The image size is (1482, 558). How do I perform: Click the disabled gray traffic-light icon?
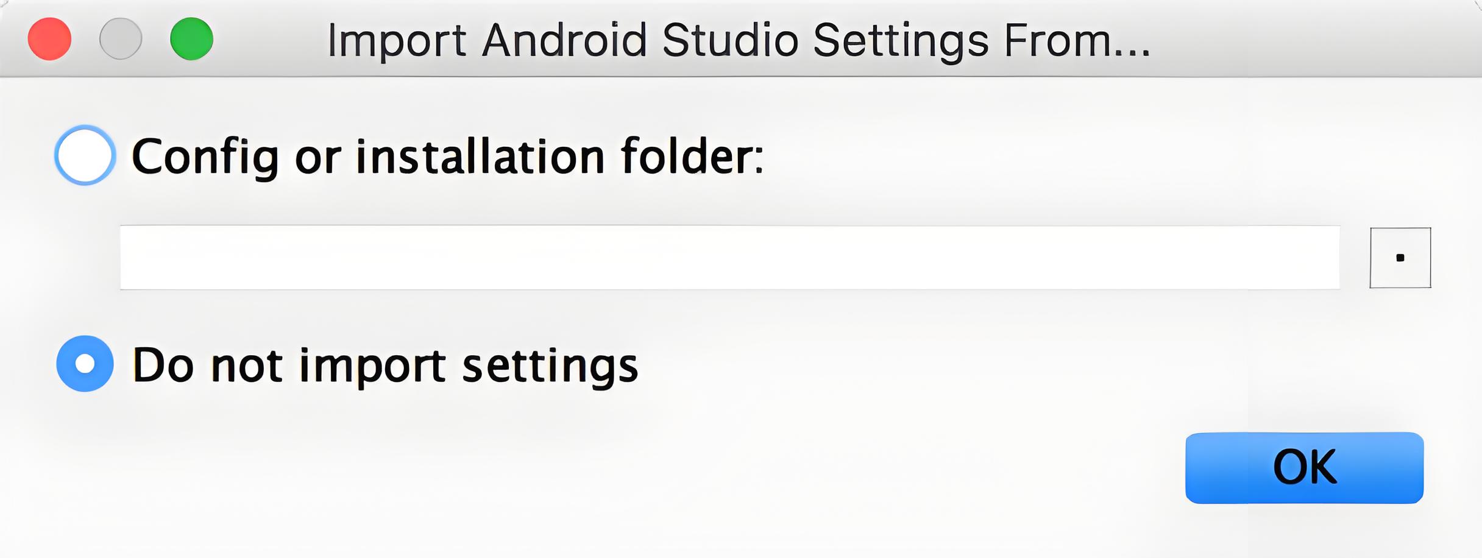[121, 39]
